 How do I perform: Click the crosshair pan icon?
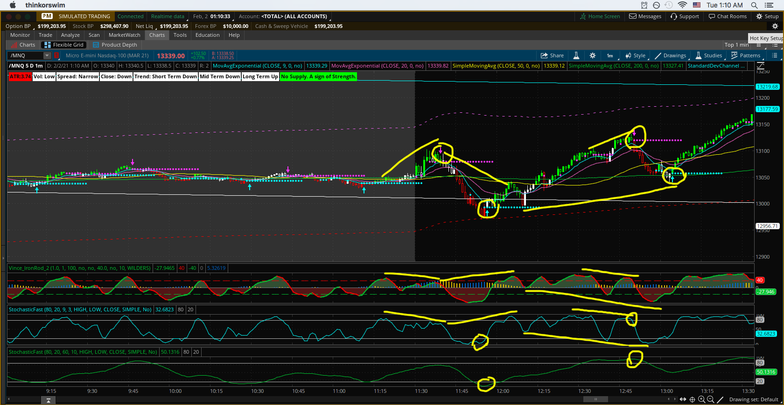pos(693,399)
